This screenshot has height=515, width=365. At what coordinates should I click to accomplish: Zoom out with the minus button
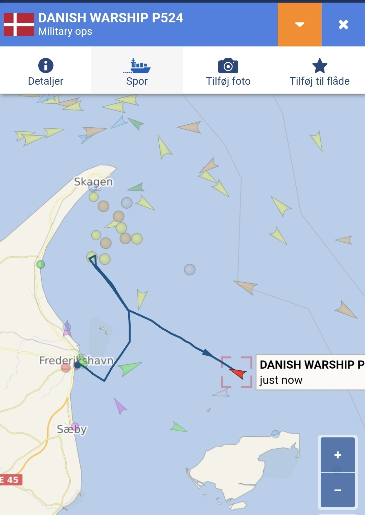coord(338,490)
